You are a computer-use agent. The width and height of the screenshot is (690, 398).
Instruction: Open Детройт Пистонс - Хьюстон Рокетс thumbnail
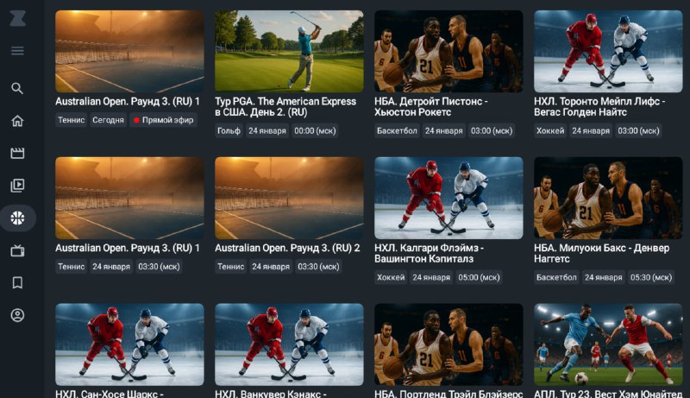448,52
